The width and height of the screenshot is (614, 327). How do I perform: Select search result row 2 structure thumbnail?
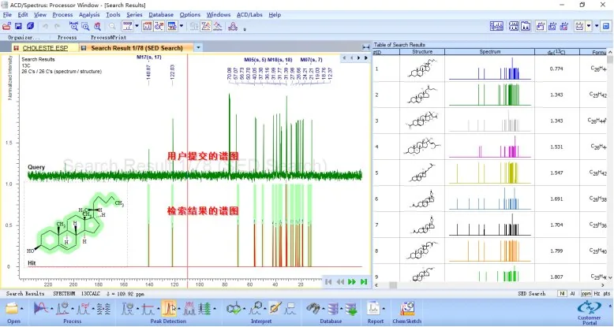422,95
